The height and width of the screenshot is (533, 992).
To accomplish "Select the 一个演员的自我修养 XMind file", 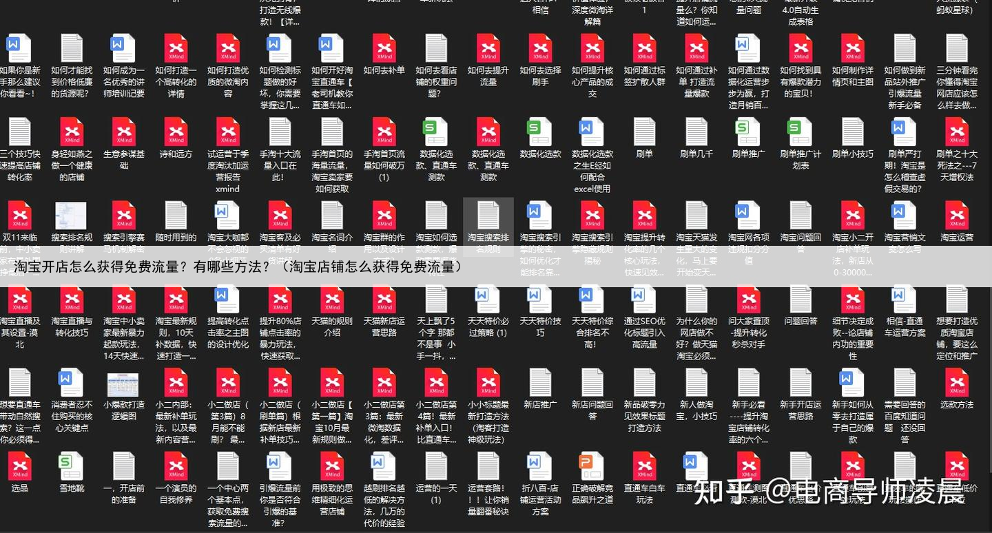I will pyautogui.click(x=176, y=467).
